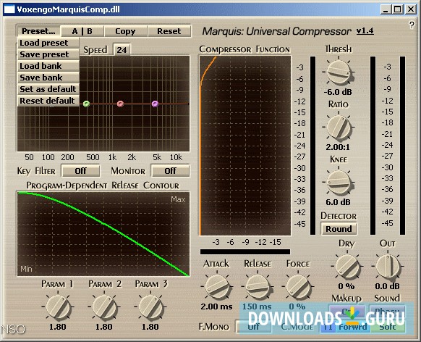The width and height of the screenshot is (421, 342).
Task: Click the Compressor Function graph
Action: [x=245, y=146]
